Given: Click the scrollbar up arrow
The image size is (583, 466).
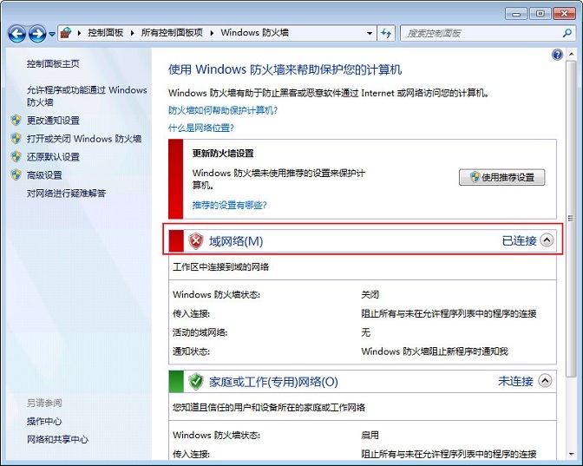Looking at the screenshot, I should [x=571, y=55].
